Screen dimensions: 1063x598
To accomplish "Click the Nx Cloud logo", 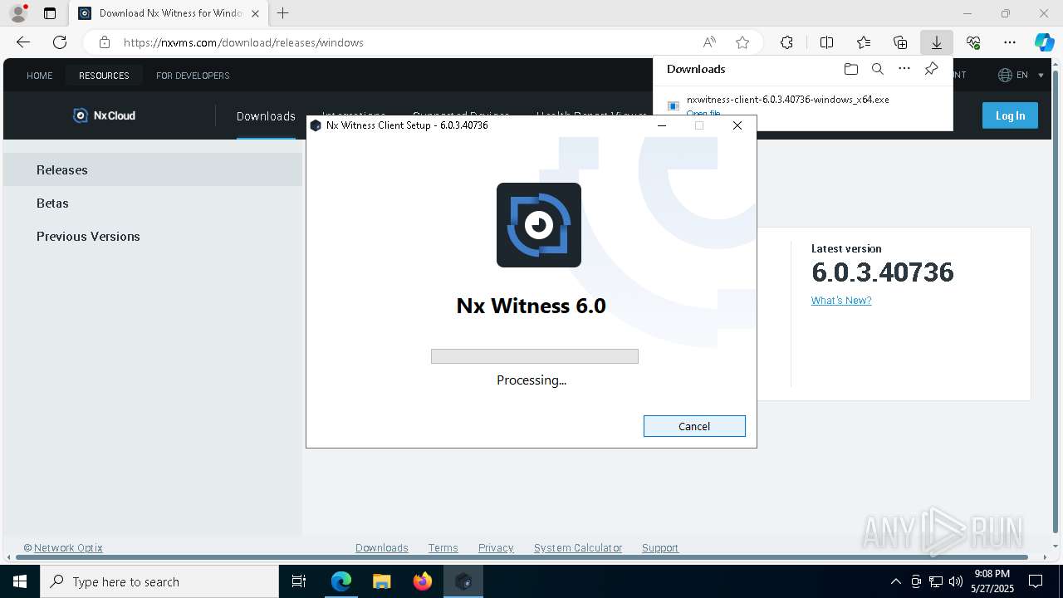I will point(104,115).
